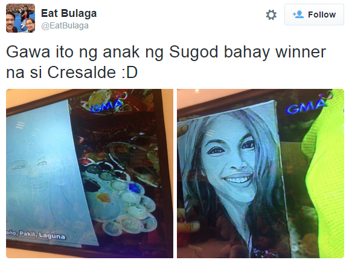Click the add-person icon in the Follow button

pos(298,15)
